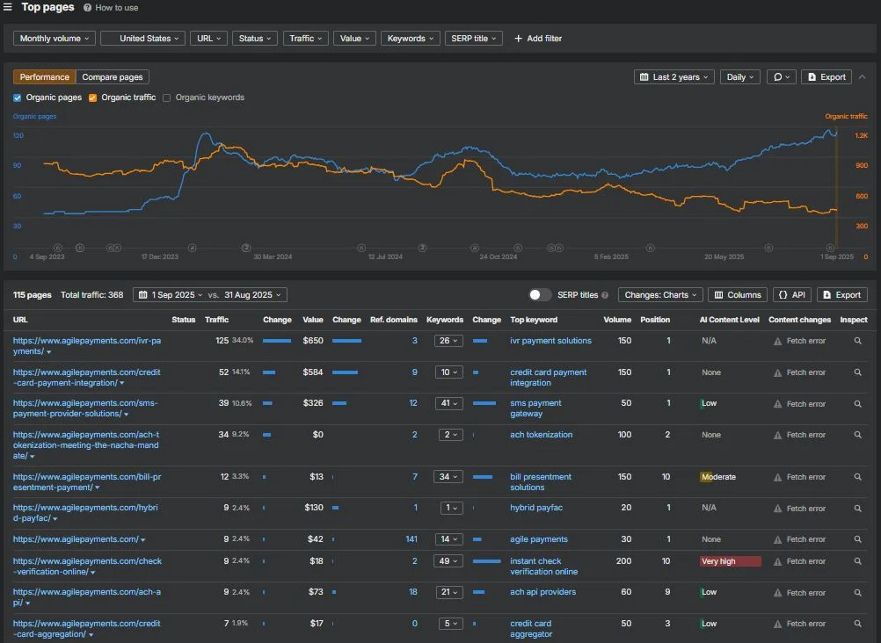Enable the Organic keywords checkbox
Image resolution: width=881 pixels, height=643 pixels.
pyautogui.click(x=166, y=98)
